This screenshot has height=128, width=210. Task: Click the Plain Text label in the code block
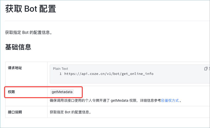point(60,69)
